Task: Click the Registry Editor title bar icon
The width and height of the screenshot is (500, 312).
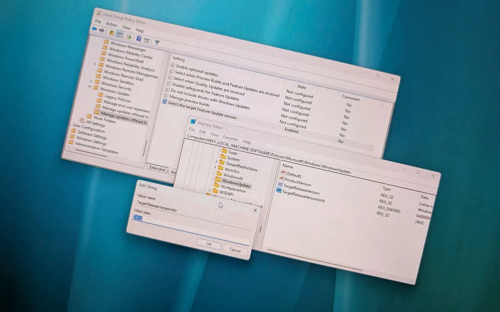Action: click(193, 121)
